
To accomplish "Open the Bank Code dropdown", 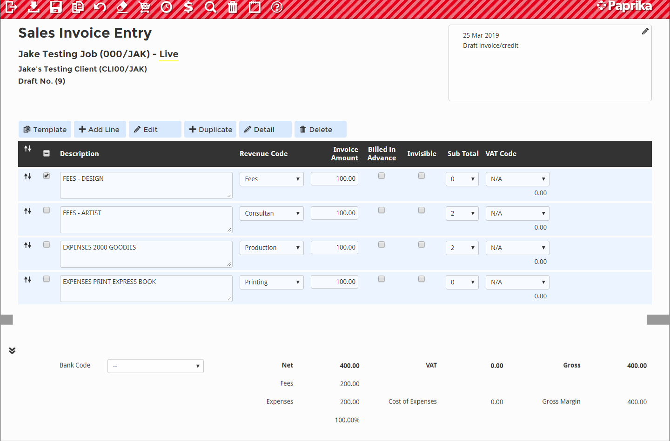I will (x=155, y=366).
